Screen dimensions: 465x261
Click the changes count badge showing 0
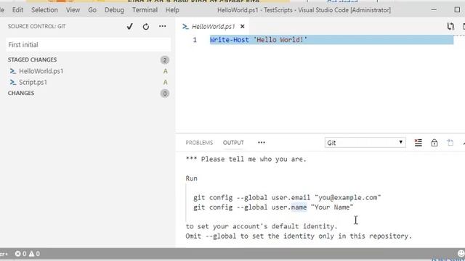[165, 94]
